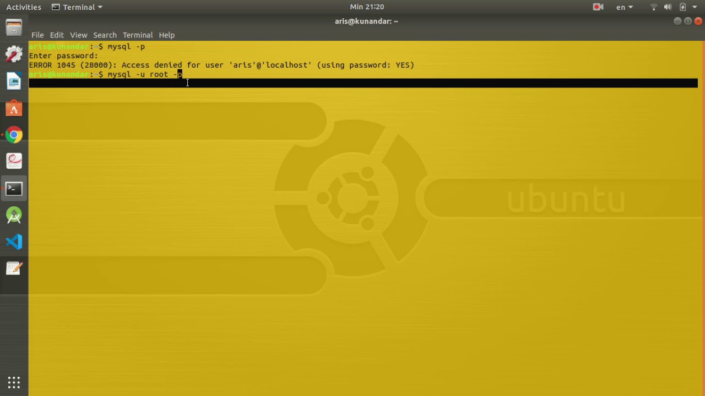705x396 pixels.
Task: Open the Terminal app menu in top bar
Action: [77, 7]
